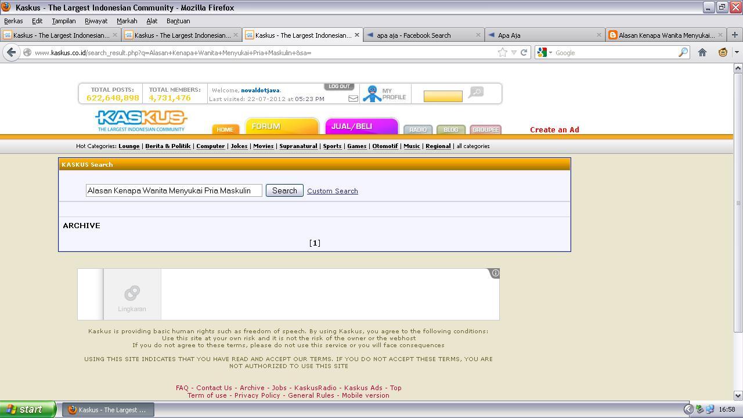Viewport: 743px width, 418px height.
Task: Open the Privacy Policy footer link
Action: 257,395
